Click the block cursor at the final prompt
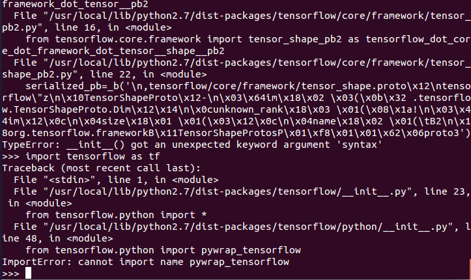Image resolution: width=471 pixels, height=280 pixels. 28,273
